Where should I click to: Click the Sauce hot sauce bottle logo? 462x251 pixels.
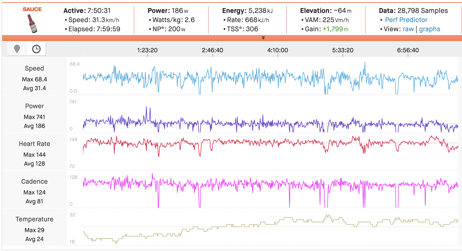pyautogui.click(x=32, y=23)
